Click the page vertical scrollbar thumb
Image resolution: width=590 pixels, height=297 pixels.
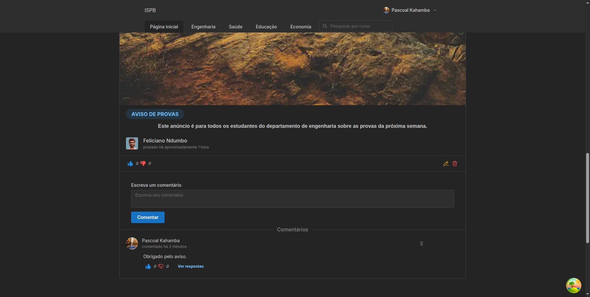(x=587, y=198)
